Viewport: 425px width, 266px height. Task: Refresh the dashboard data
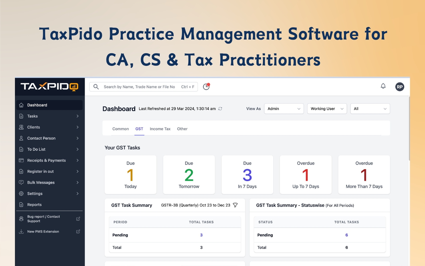point(220,109)
